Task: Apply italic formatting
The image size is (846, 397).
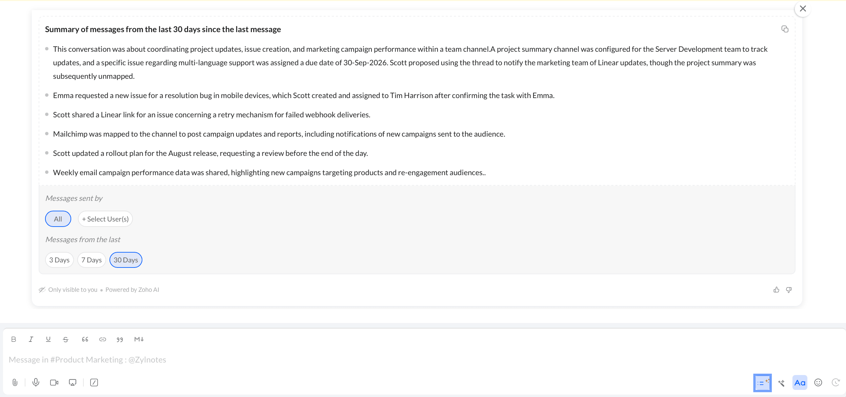Action: pyautogui.click(x=31, y=339)
